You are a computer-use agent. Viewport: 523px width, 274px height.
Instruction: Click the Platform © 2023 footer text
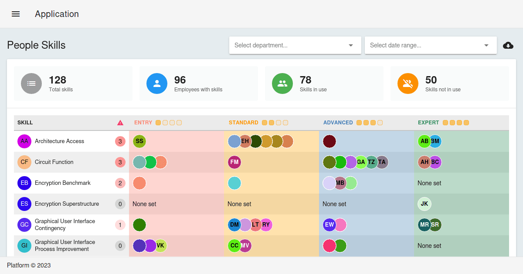click(x=28, y=265)
